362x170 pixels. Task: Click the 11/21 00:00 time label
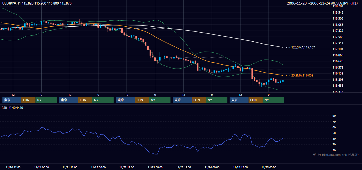click(41, 167)
